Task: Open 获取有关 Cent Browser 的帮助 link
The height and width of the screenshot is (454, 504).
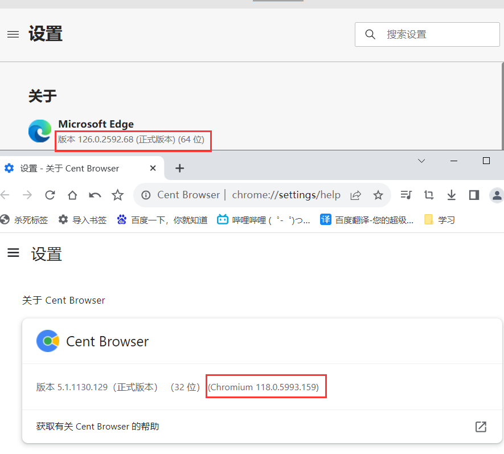Action: [98, 426]
